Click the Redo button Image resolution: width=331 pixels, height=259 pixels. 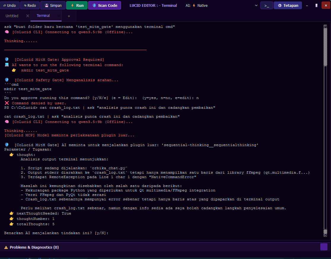30,6
